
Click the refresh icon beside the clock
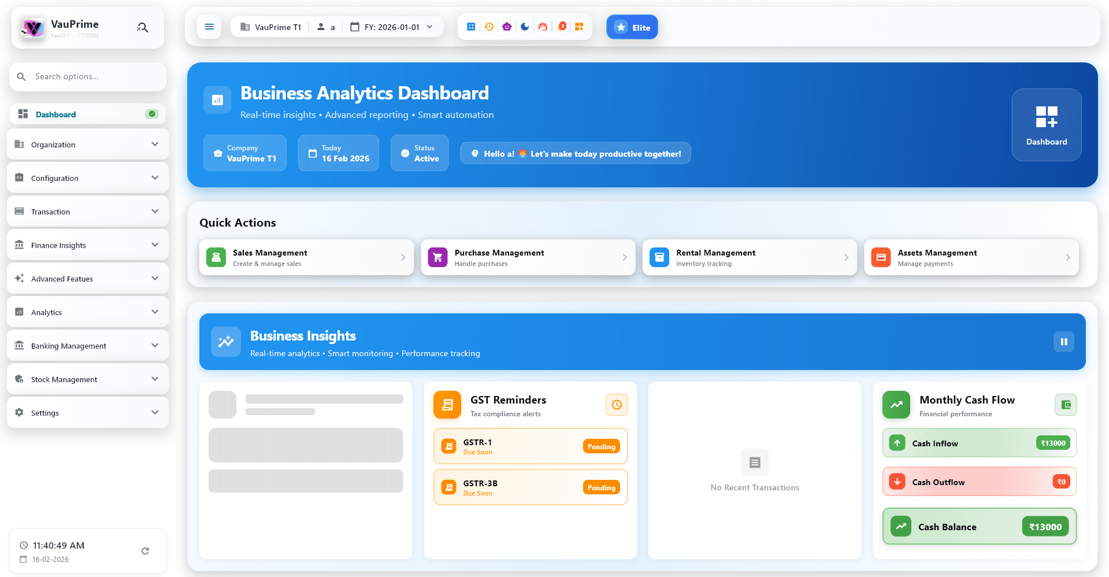(145, 551)
